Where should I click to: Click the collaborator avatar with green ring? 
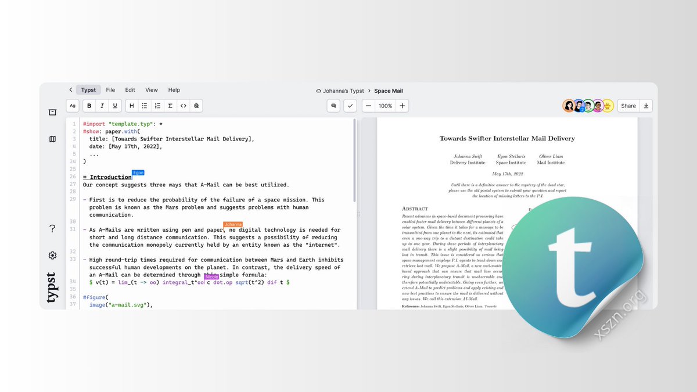588,106
